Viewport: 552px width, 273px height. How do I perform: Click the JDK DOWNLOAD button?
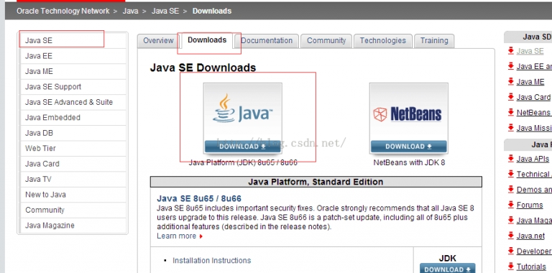(x=448, y=269)
